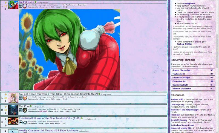Click the green dot beside The Core title

[x=31, y=106]
